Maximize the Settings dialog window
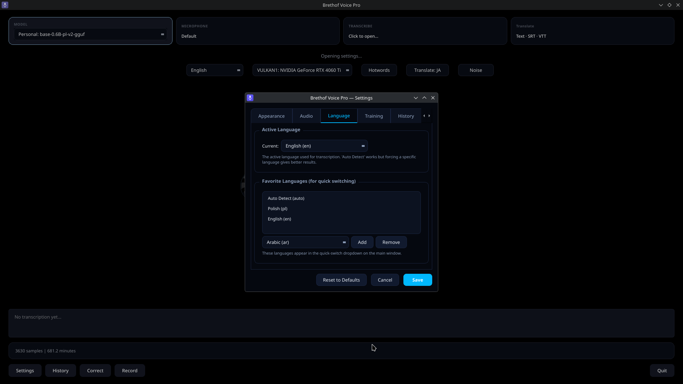Viewport: 683px width, 384px height. [x=424, y=98]
